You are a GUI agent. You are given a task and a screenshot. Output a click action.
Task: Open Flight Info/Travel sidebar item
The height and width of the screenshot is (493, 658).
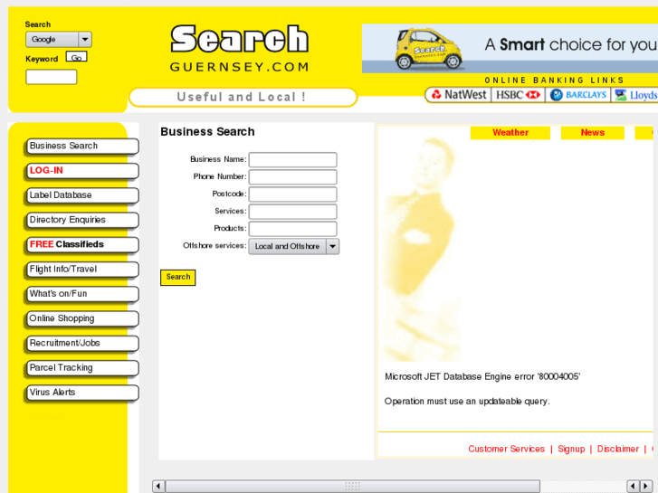pos(82,270)
